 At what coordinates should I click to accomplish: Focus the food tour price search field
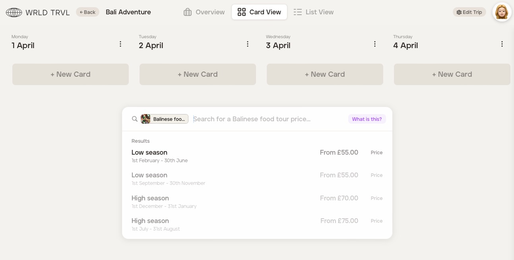click(x=266, y=119)
